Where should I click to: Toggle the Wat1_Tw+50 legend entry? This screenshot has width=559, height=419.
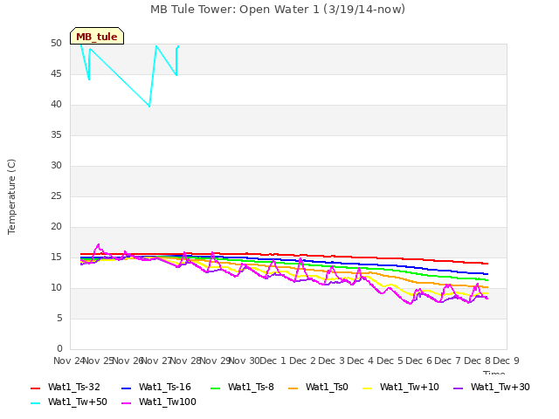coord(68,402)
